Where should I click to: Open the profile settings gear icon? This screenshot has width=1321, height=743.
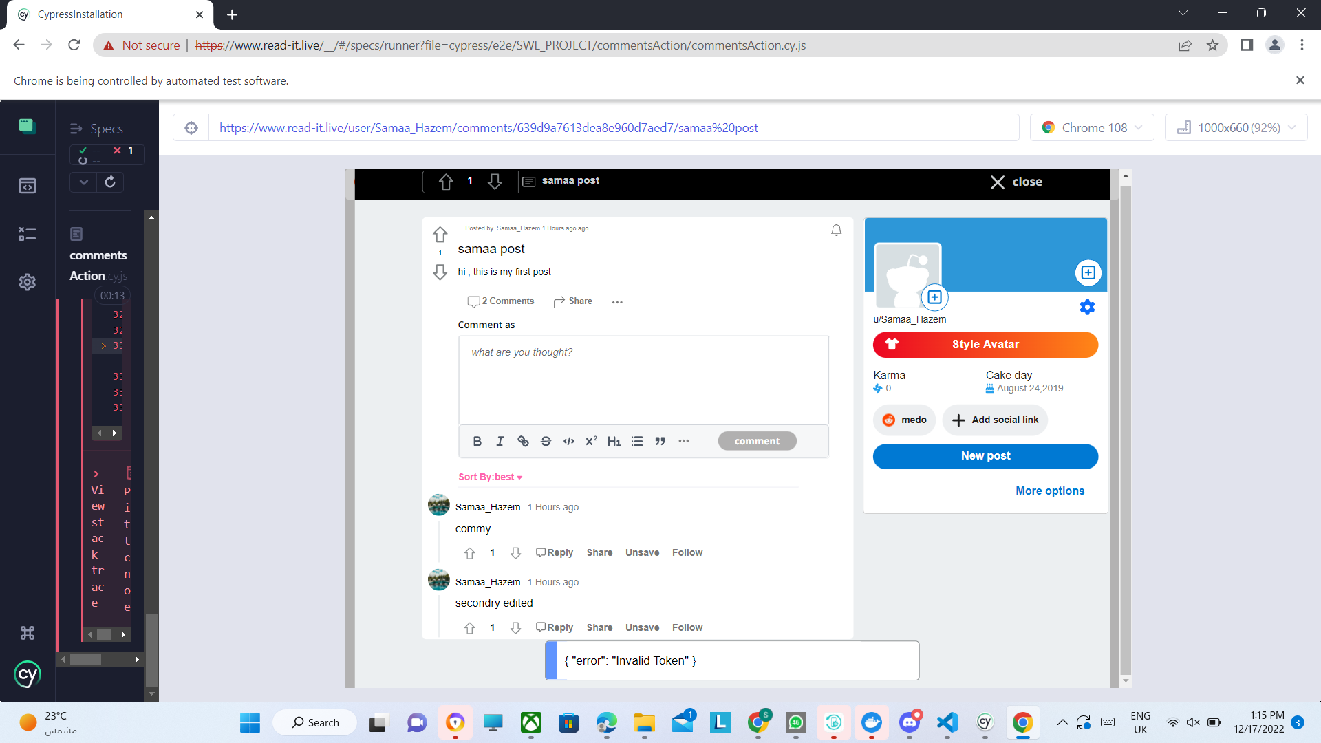coord(1087,308)
